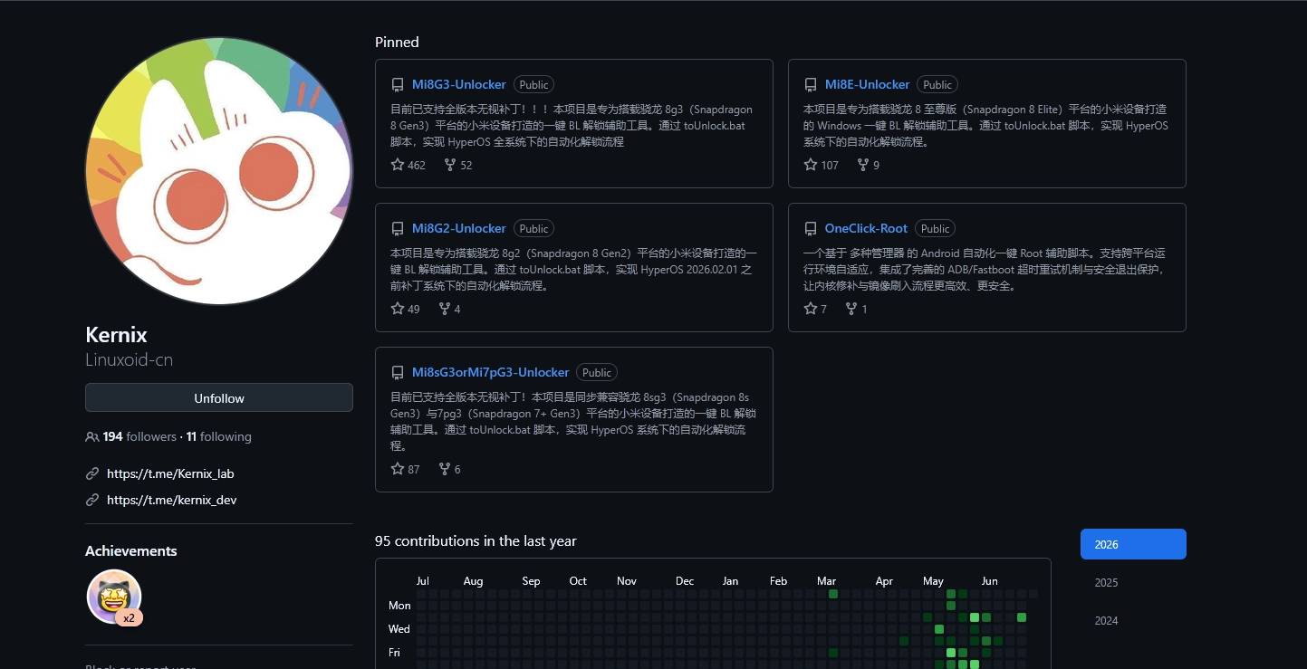Click the star icon on the OneClick-Root card

811,309
